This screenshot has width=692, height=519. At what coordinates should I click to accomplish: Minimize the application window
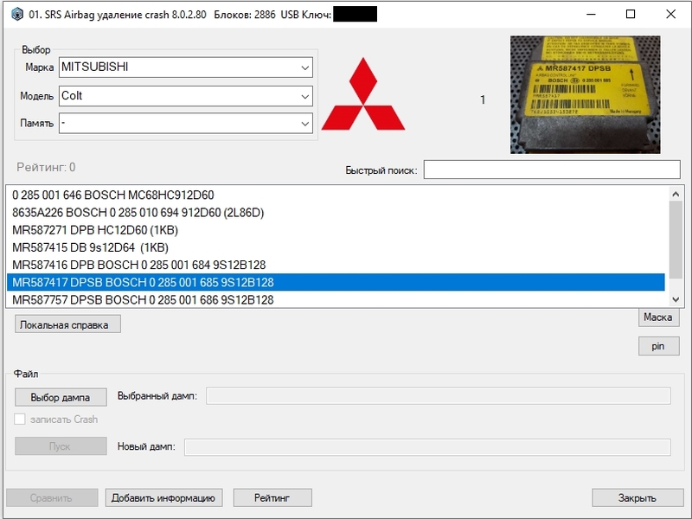pos(591,14)
